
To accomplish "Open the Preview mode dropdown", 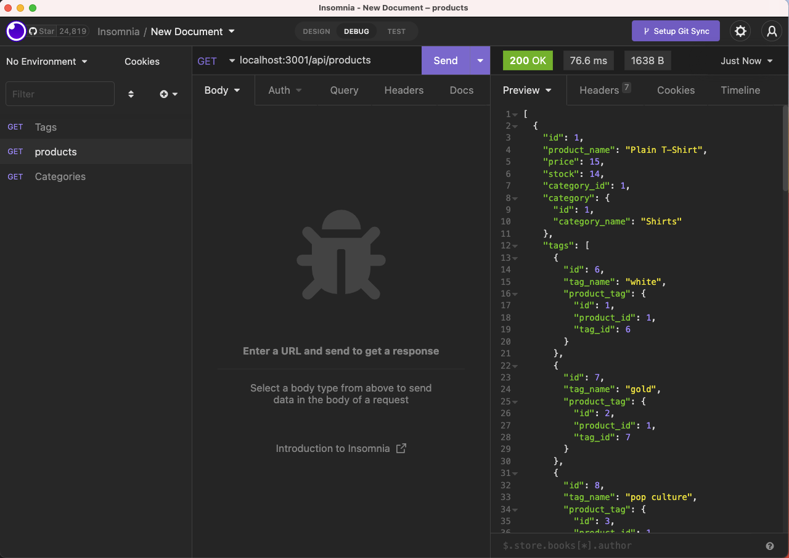I will point(528,90).
